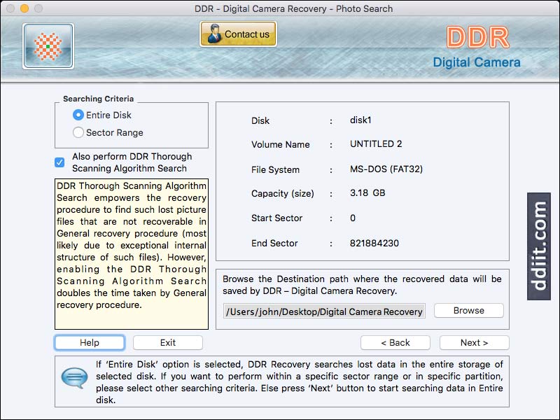Click the Digital Camera branding label
The width and height of the screenshot is (560, 420).
point(475,62)
